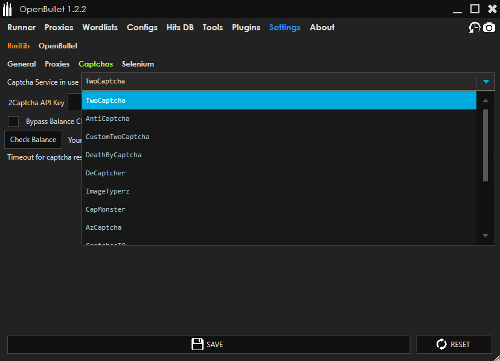Click the floppy disk SAVE button
The image size is (500, 361).
click(208, 345)
